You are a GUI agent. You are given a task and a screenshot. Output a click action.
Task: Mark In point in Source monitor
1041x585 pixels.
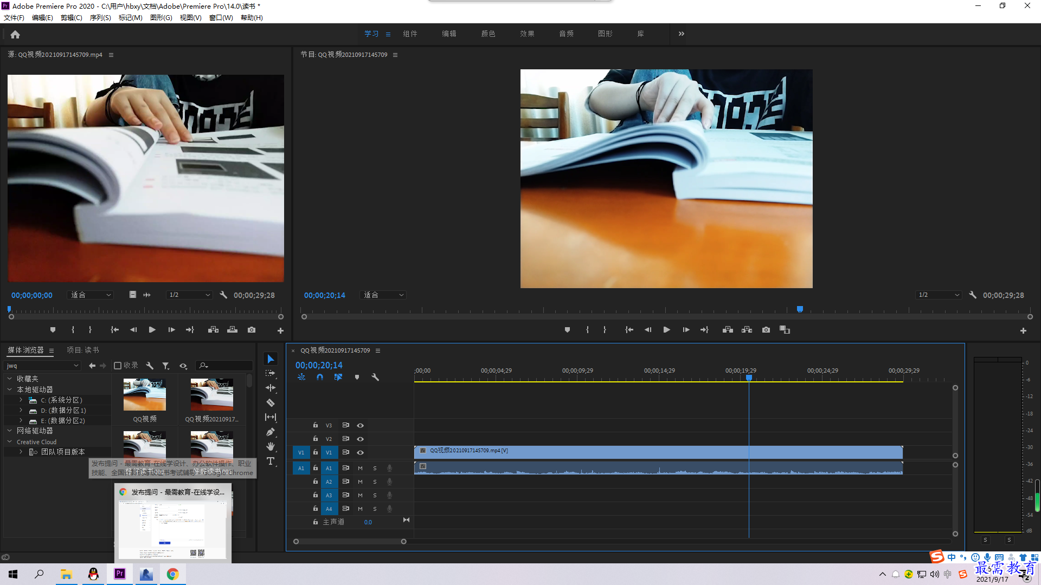coord(73,330)
